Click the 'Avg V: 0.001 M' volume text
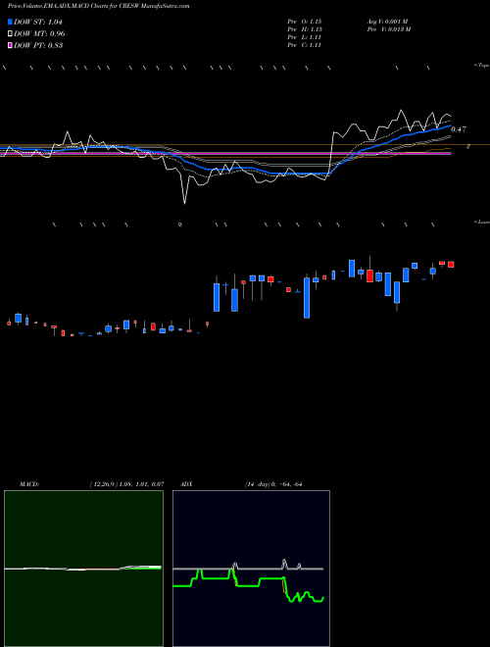 (x=387, y=22)
